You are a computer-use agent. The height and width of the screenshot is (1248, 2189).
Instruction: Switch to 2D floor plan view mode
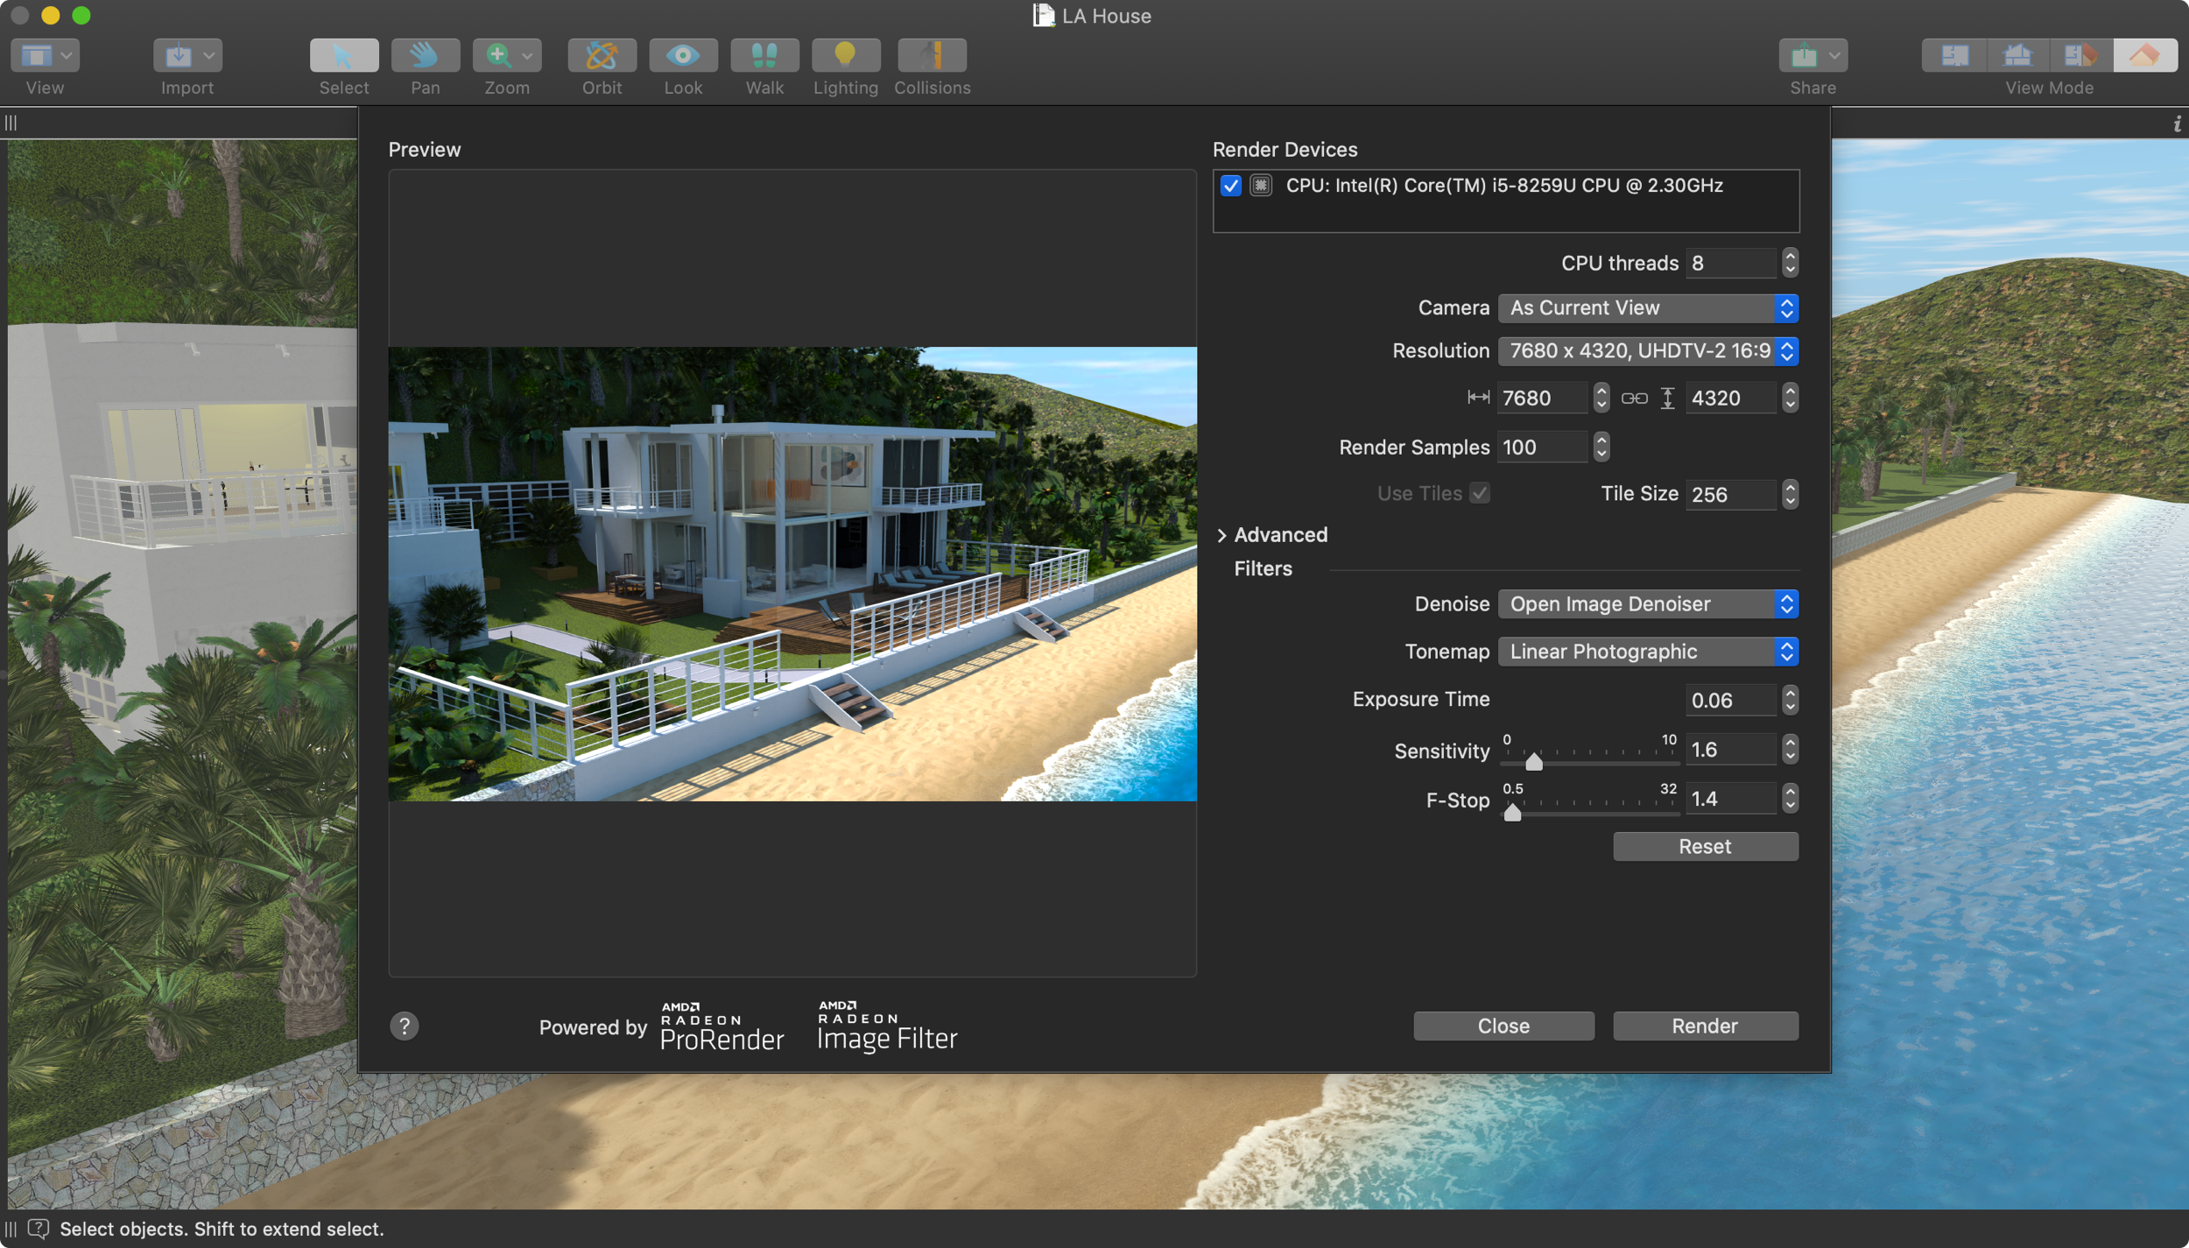click(x=1953, y=55)
